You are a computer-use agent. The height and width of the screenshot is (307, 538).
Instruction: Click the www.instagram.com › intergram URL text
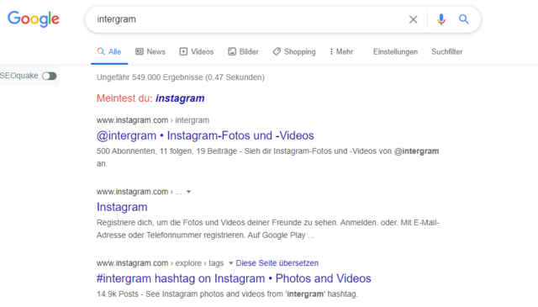[x=153, y=120]
